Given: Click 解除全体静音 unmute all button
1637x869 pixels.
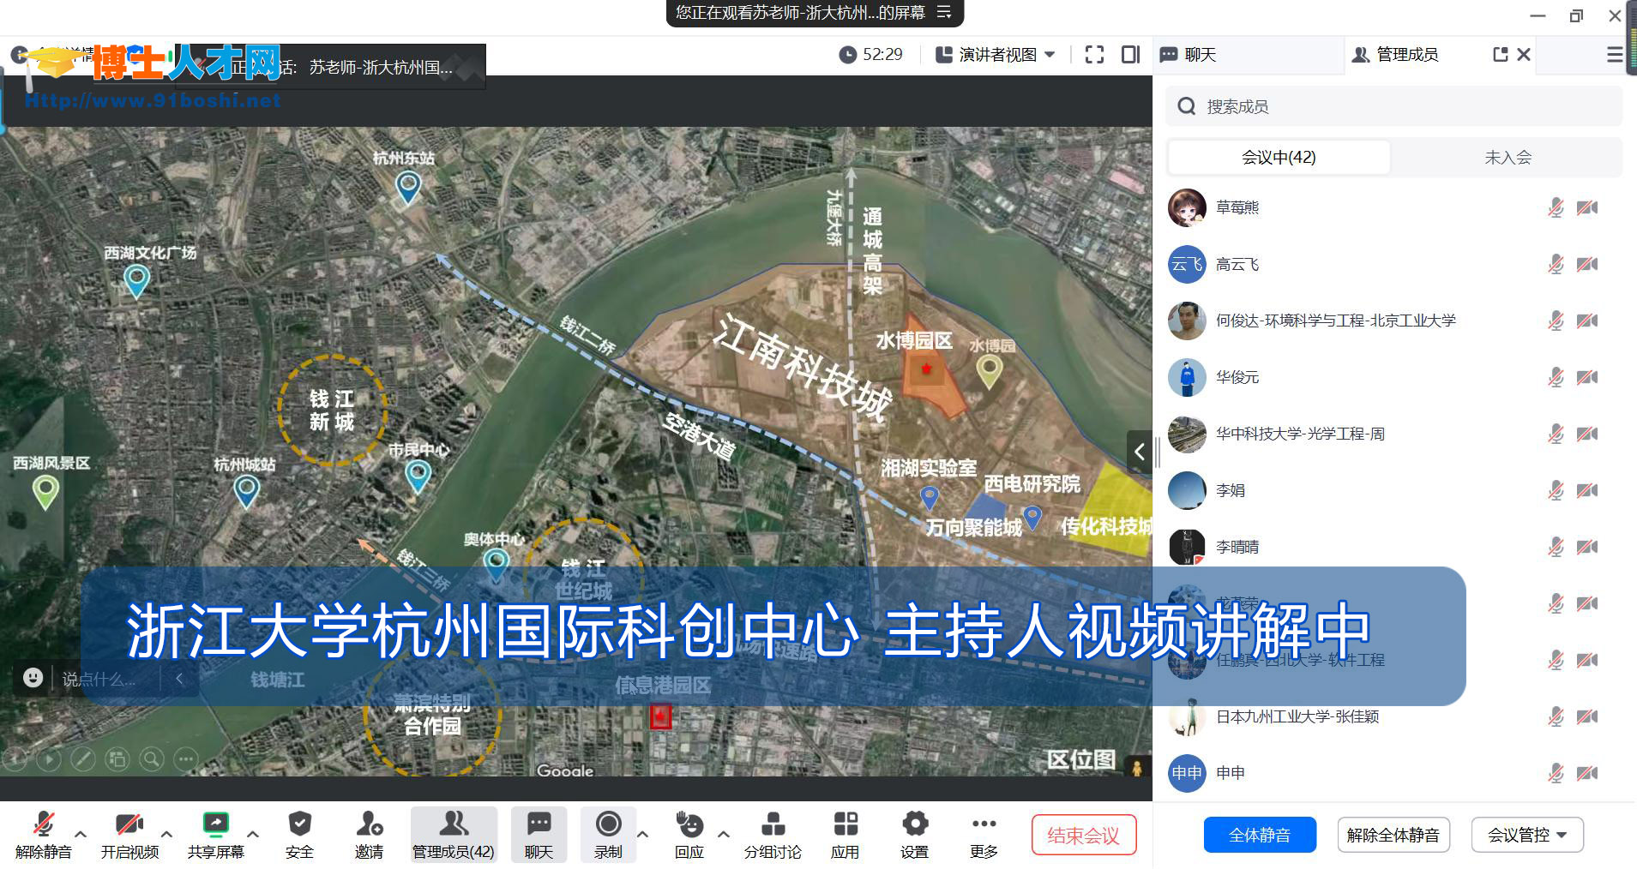Looking at the screenshot, I should [x=1393, y=835].
